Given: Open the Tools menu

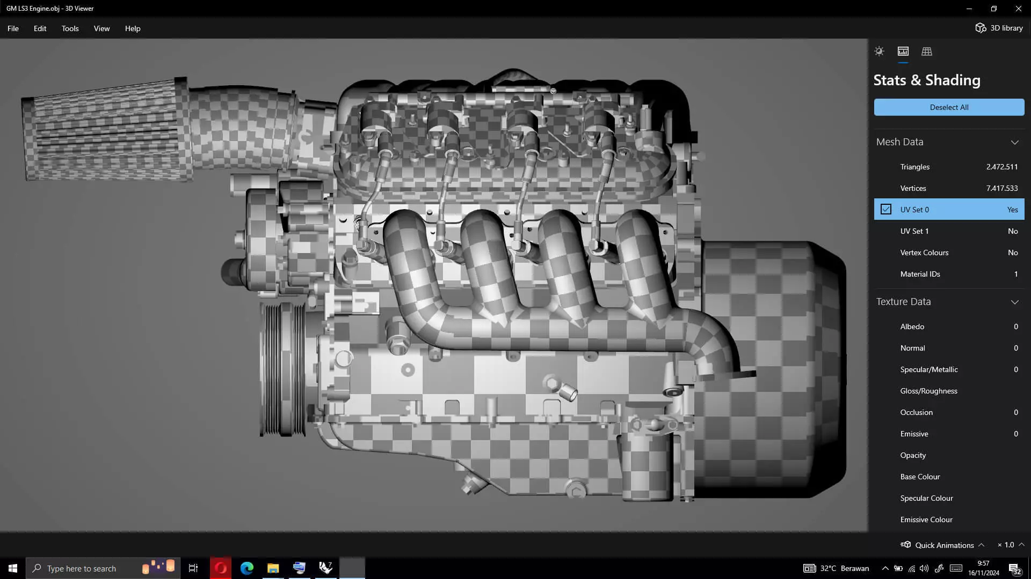Looking at the screenshot, I should click(70, 28).
